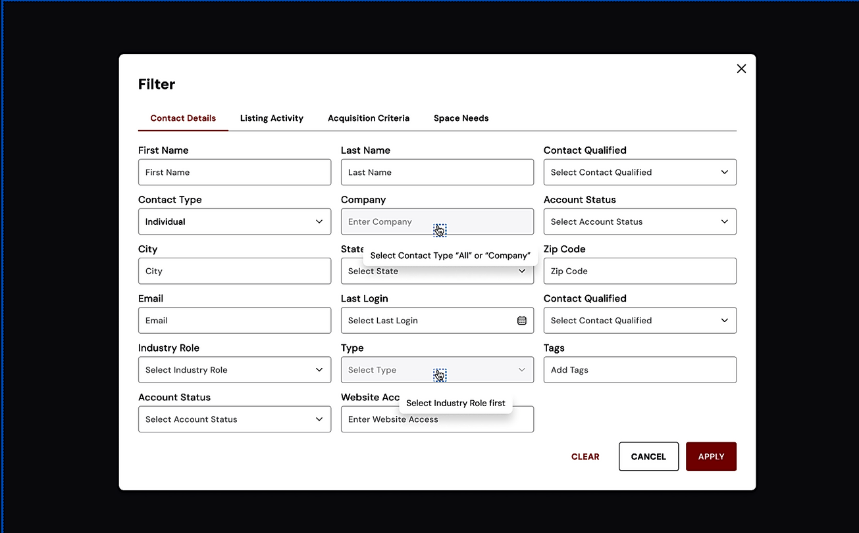Open the Contact Qualified dropdown beside Last Login
Image resolution: width=859 pixels, height=533 pixels.
click(x=640, y=321)
